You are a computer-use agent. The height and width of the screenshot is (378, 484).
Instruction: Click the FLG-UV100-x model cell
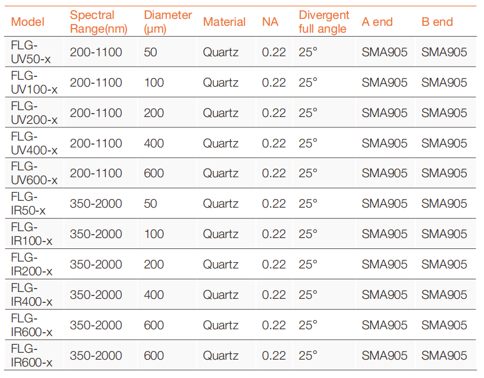click(34, 83)
